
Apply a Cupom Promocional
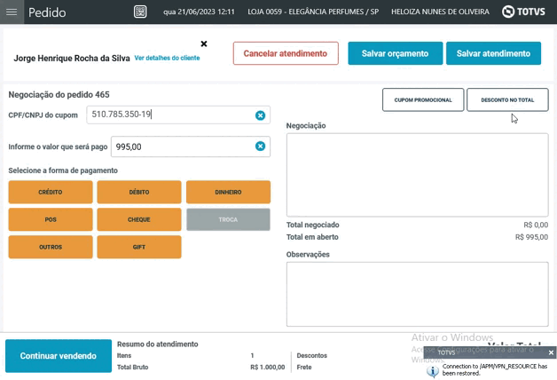[423, 100]
